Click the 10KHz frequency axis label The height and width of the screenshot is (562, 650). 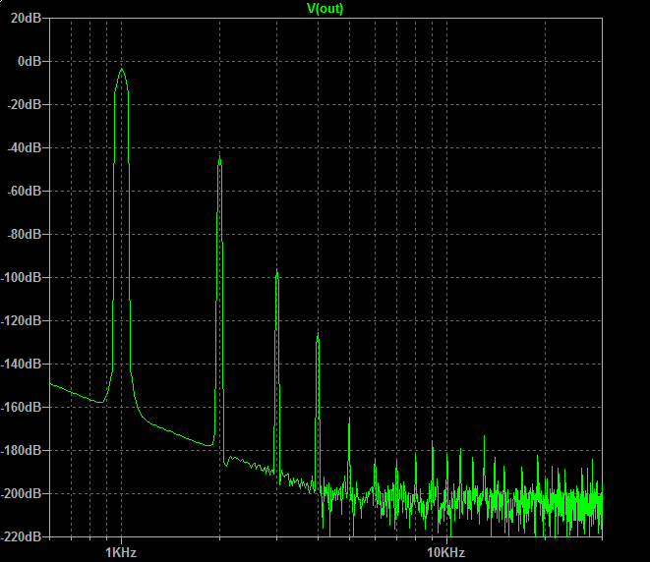[446, 552]
